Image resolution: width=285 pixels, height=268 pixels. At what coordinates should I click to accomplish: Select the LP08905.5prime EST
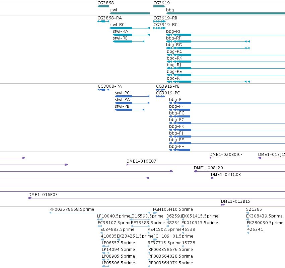(x=105, y=260)
